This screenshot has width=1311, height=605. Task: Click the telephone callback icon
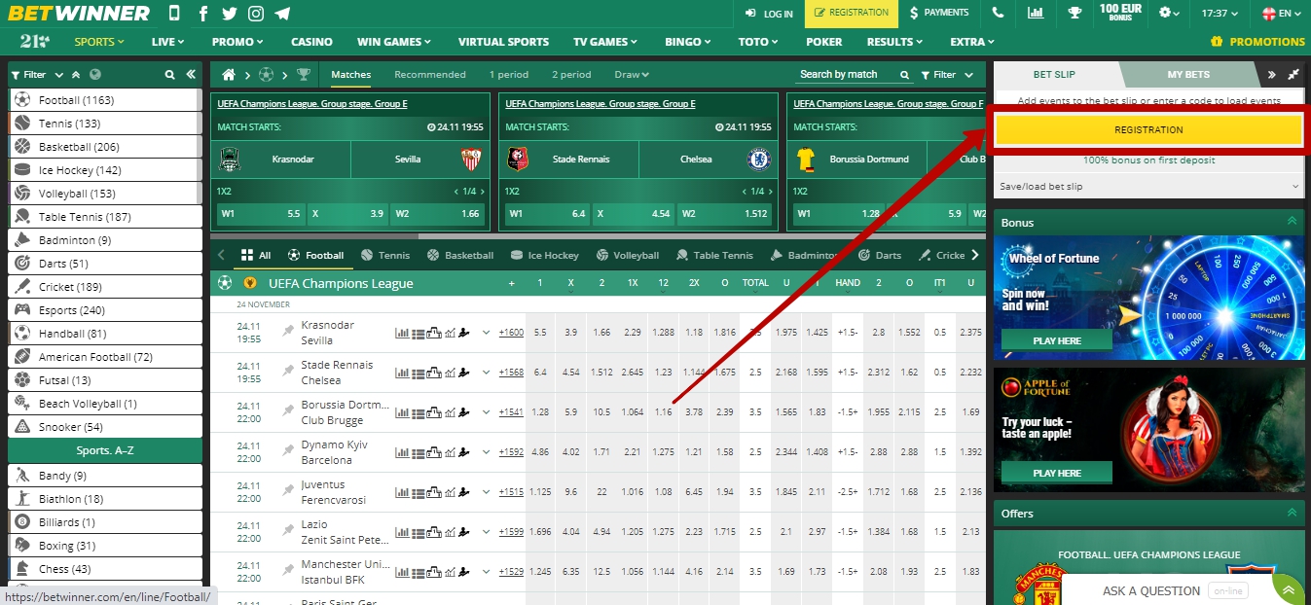coord(998,14)
